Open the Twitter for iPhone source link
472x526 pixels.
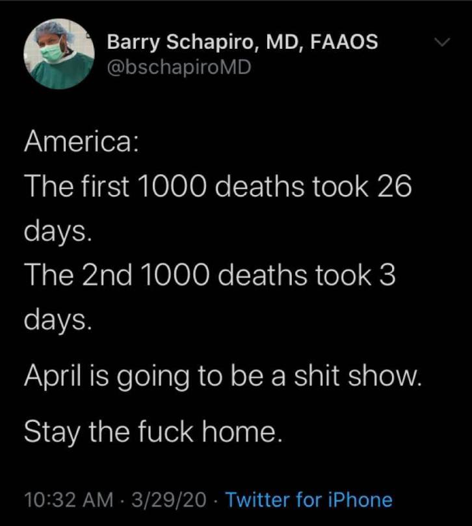(309, 500)
